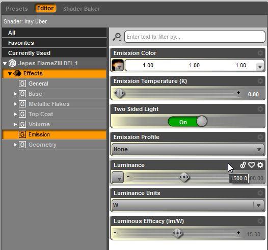Click the Luminance link/ERC icon
The width and height of the screenshot is (268, 250).
(x=243, y=165)
